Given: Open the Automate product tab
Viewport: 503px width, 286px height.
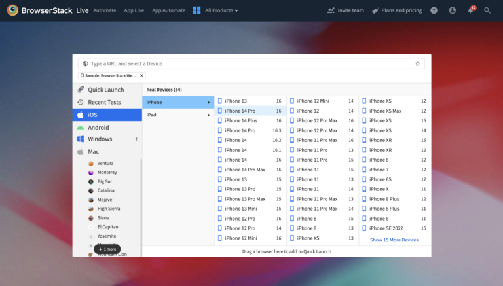Looking at the screenshot, I should point(105,10).
